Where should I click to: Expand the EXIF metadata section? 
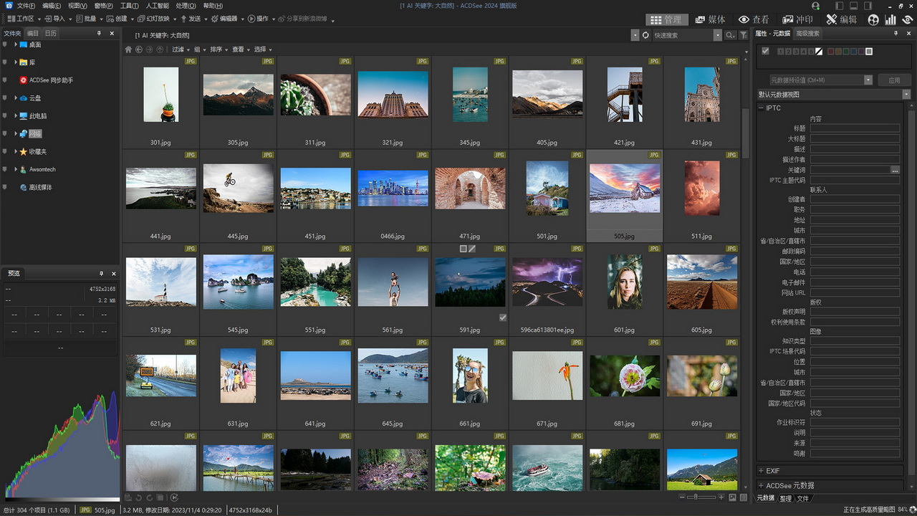point(761,471)
